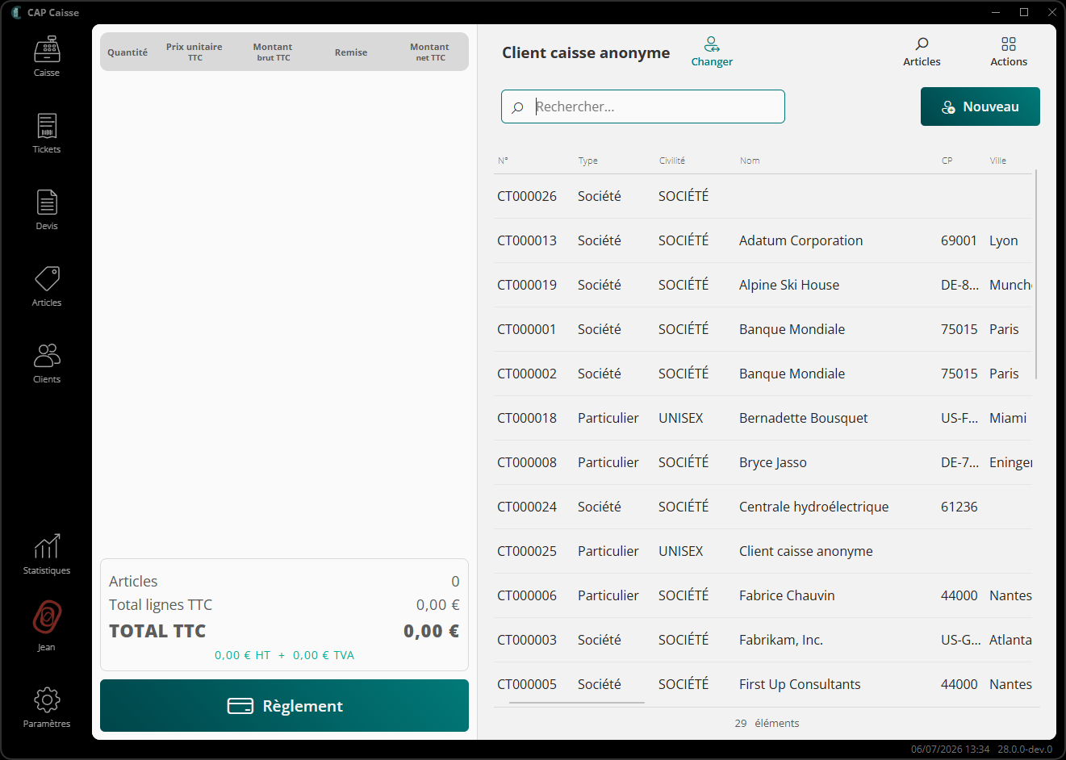Click the Montant net TTC column header
Screen dimensions: 1066x760
pyautogui.click(x=429, y=52)
